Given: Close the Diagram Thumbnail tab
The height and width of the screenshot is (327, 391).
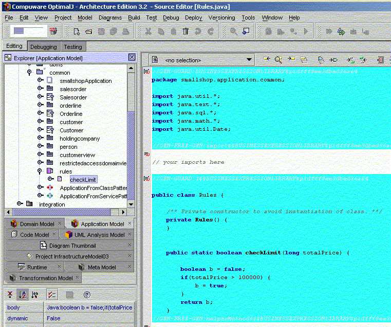Looking at the screenshot, I should click(x=129, y=245).
